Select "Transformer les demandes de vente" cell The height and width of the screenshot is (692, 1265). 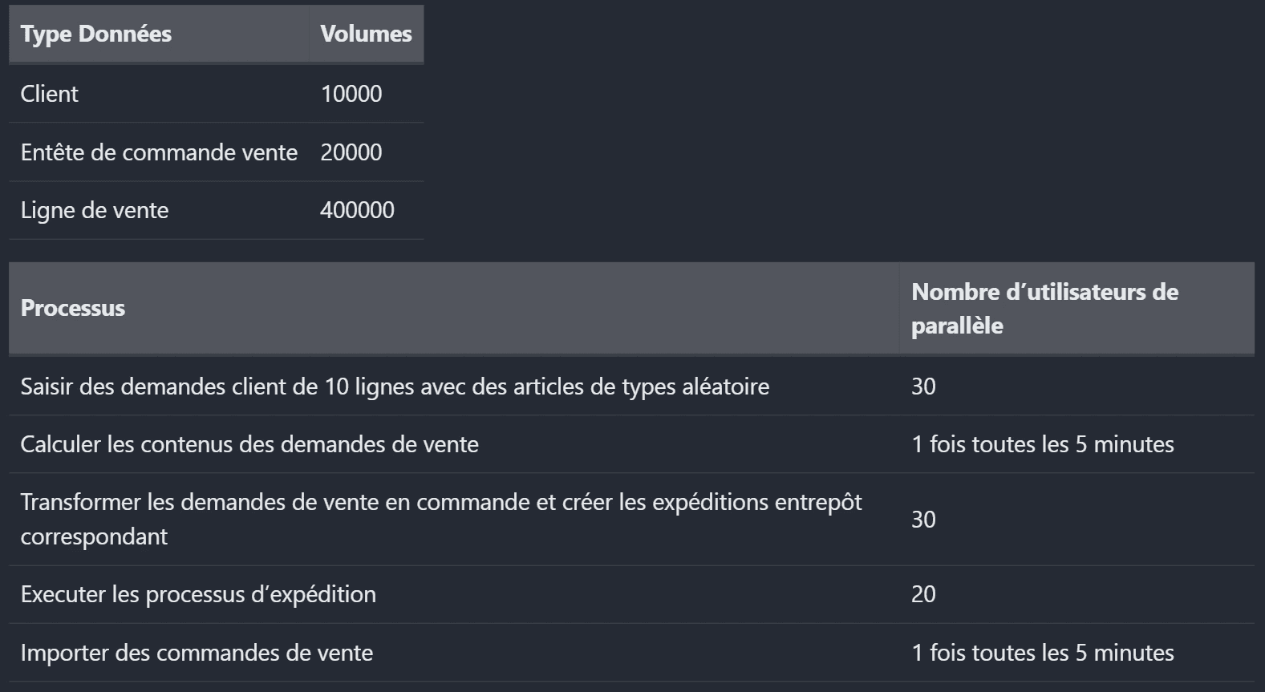[440, 519]
